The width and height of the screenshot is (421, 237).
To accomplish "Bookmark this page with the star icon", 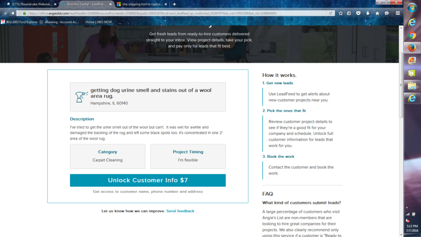I will (x=340, y=13).
